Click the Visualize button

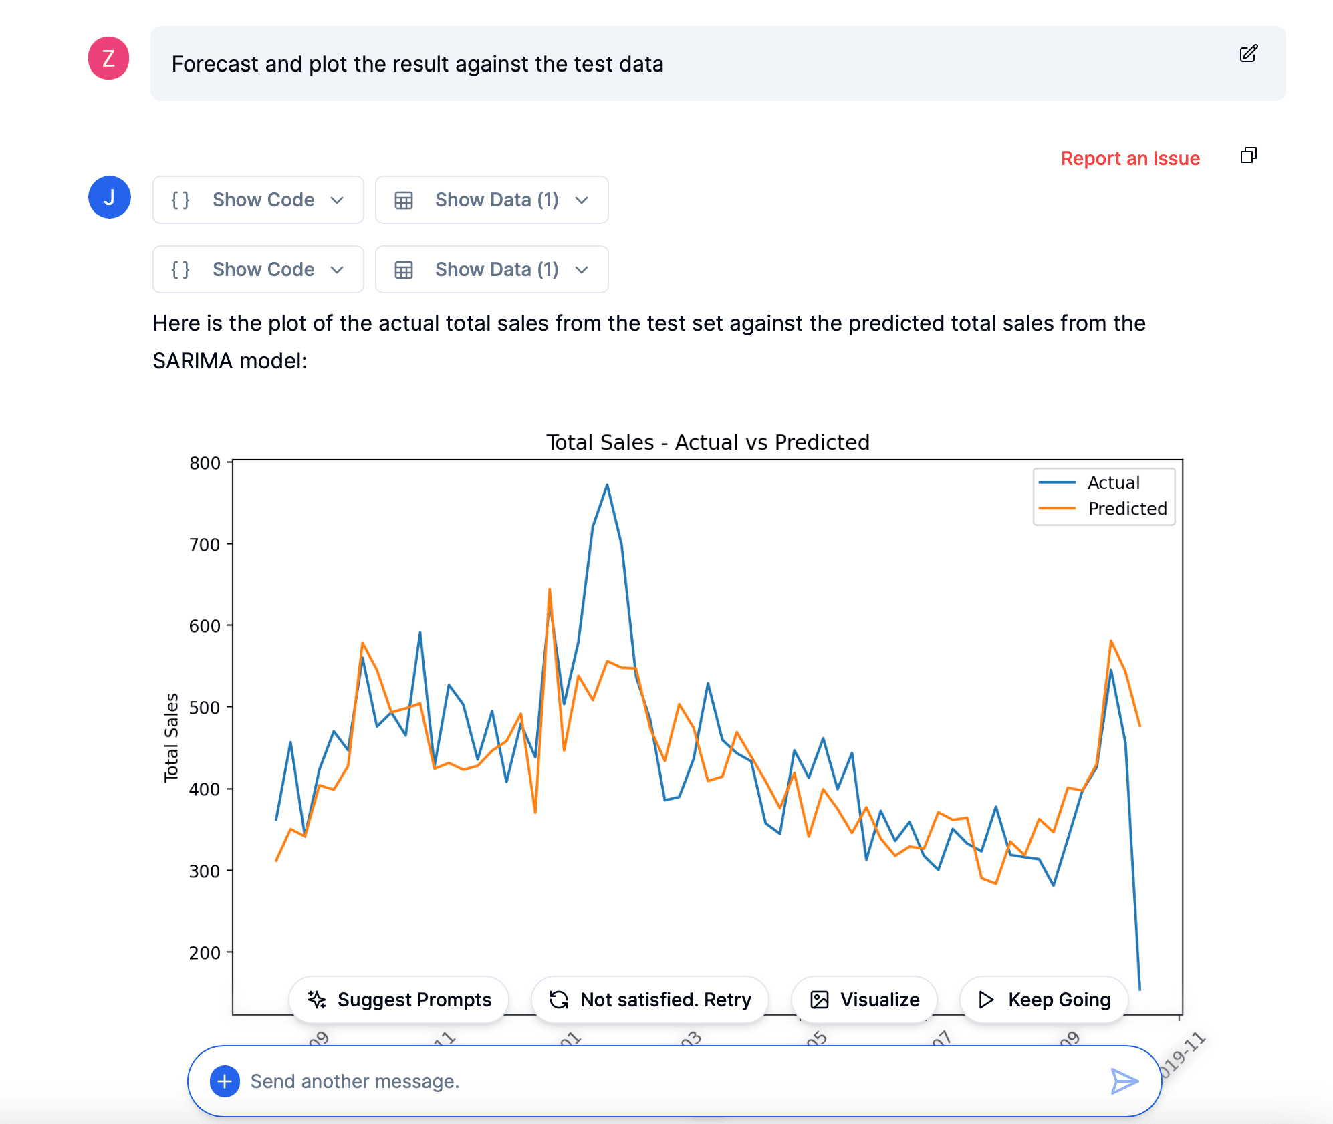pos(864,1000)
